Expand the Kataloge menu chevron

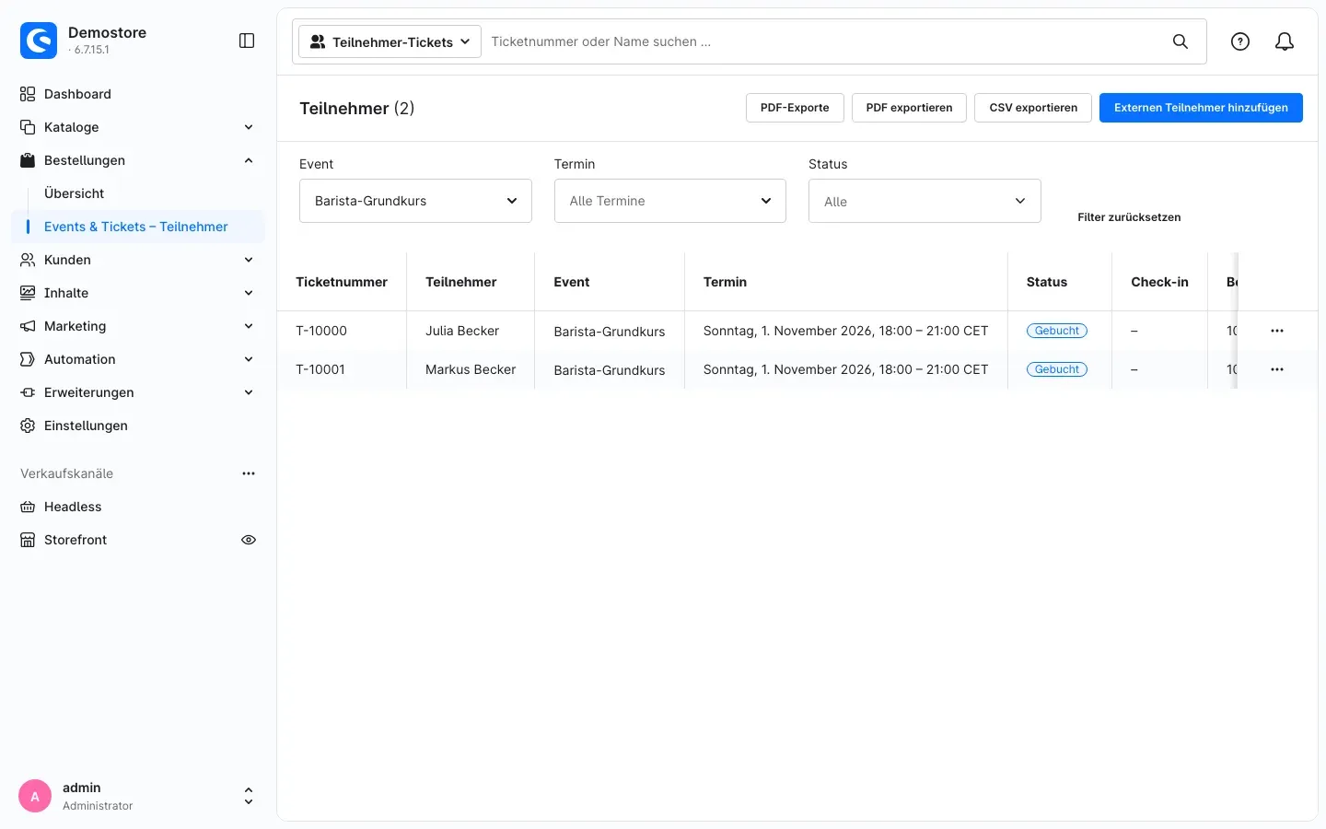click(x=249, y=127)
